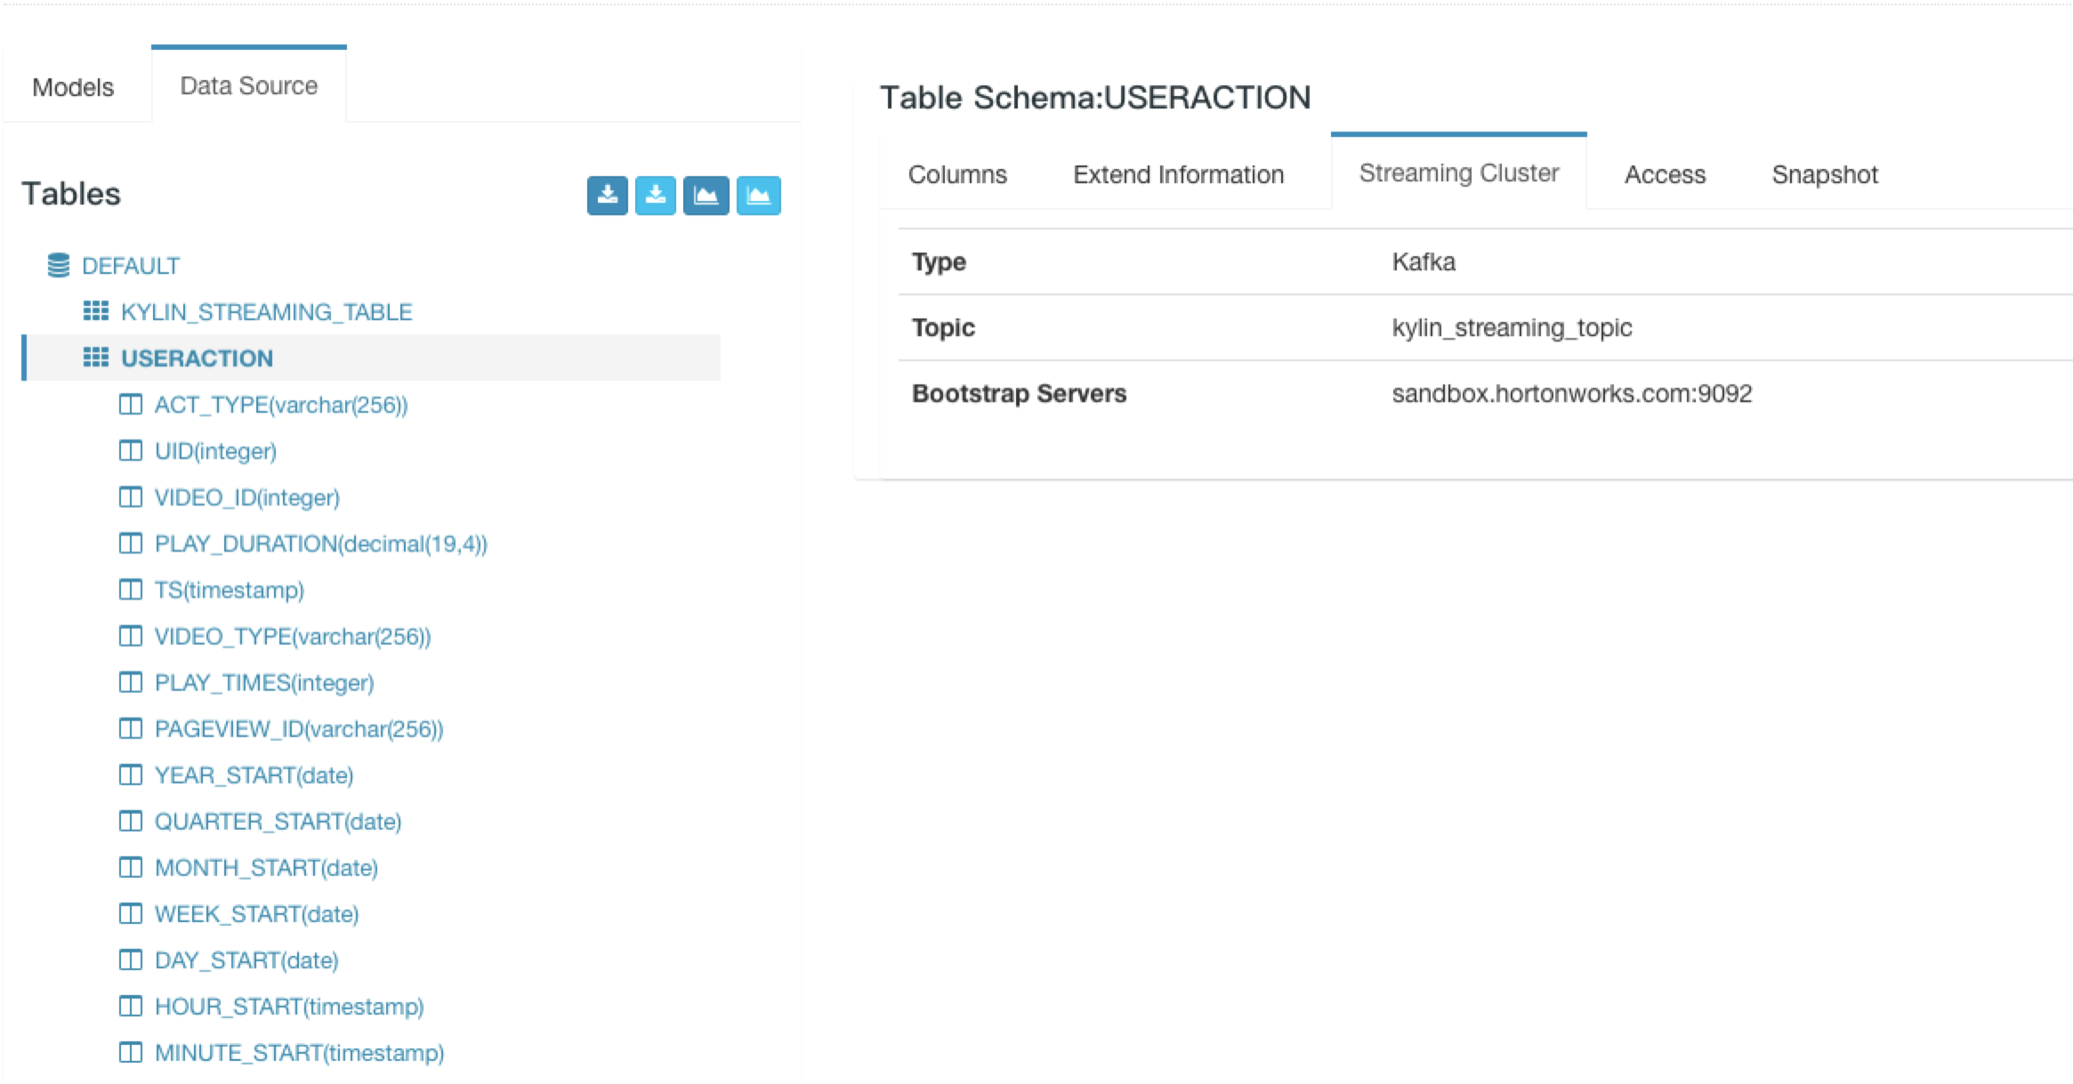
Task: Open the Access tab
Action: click(1665, 174)
